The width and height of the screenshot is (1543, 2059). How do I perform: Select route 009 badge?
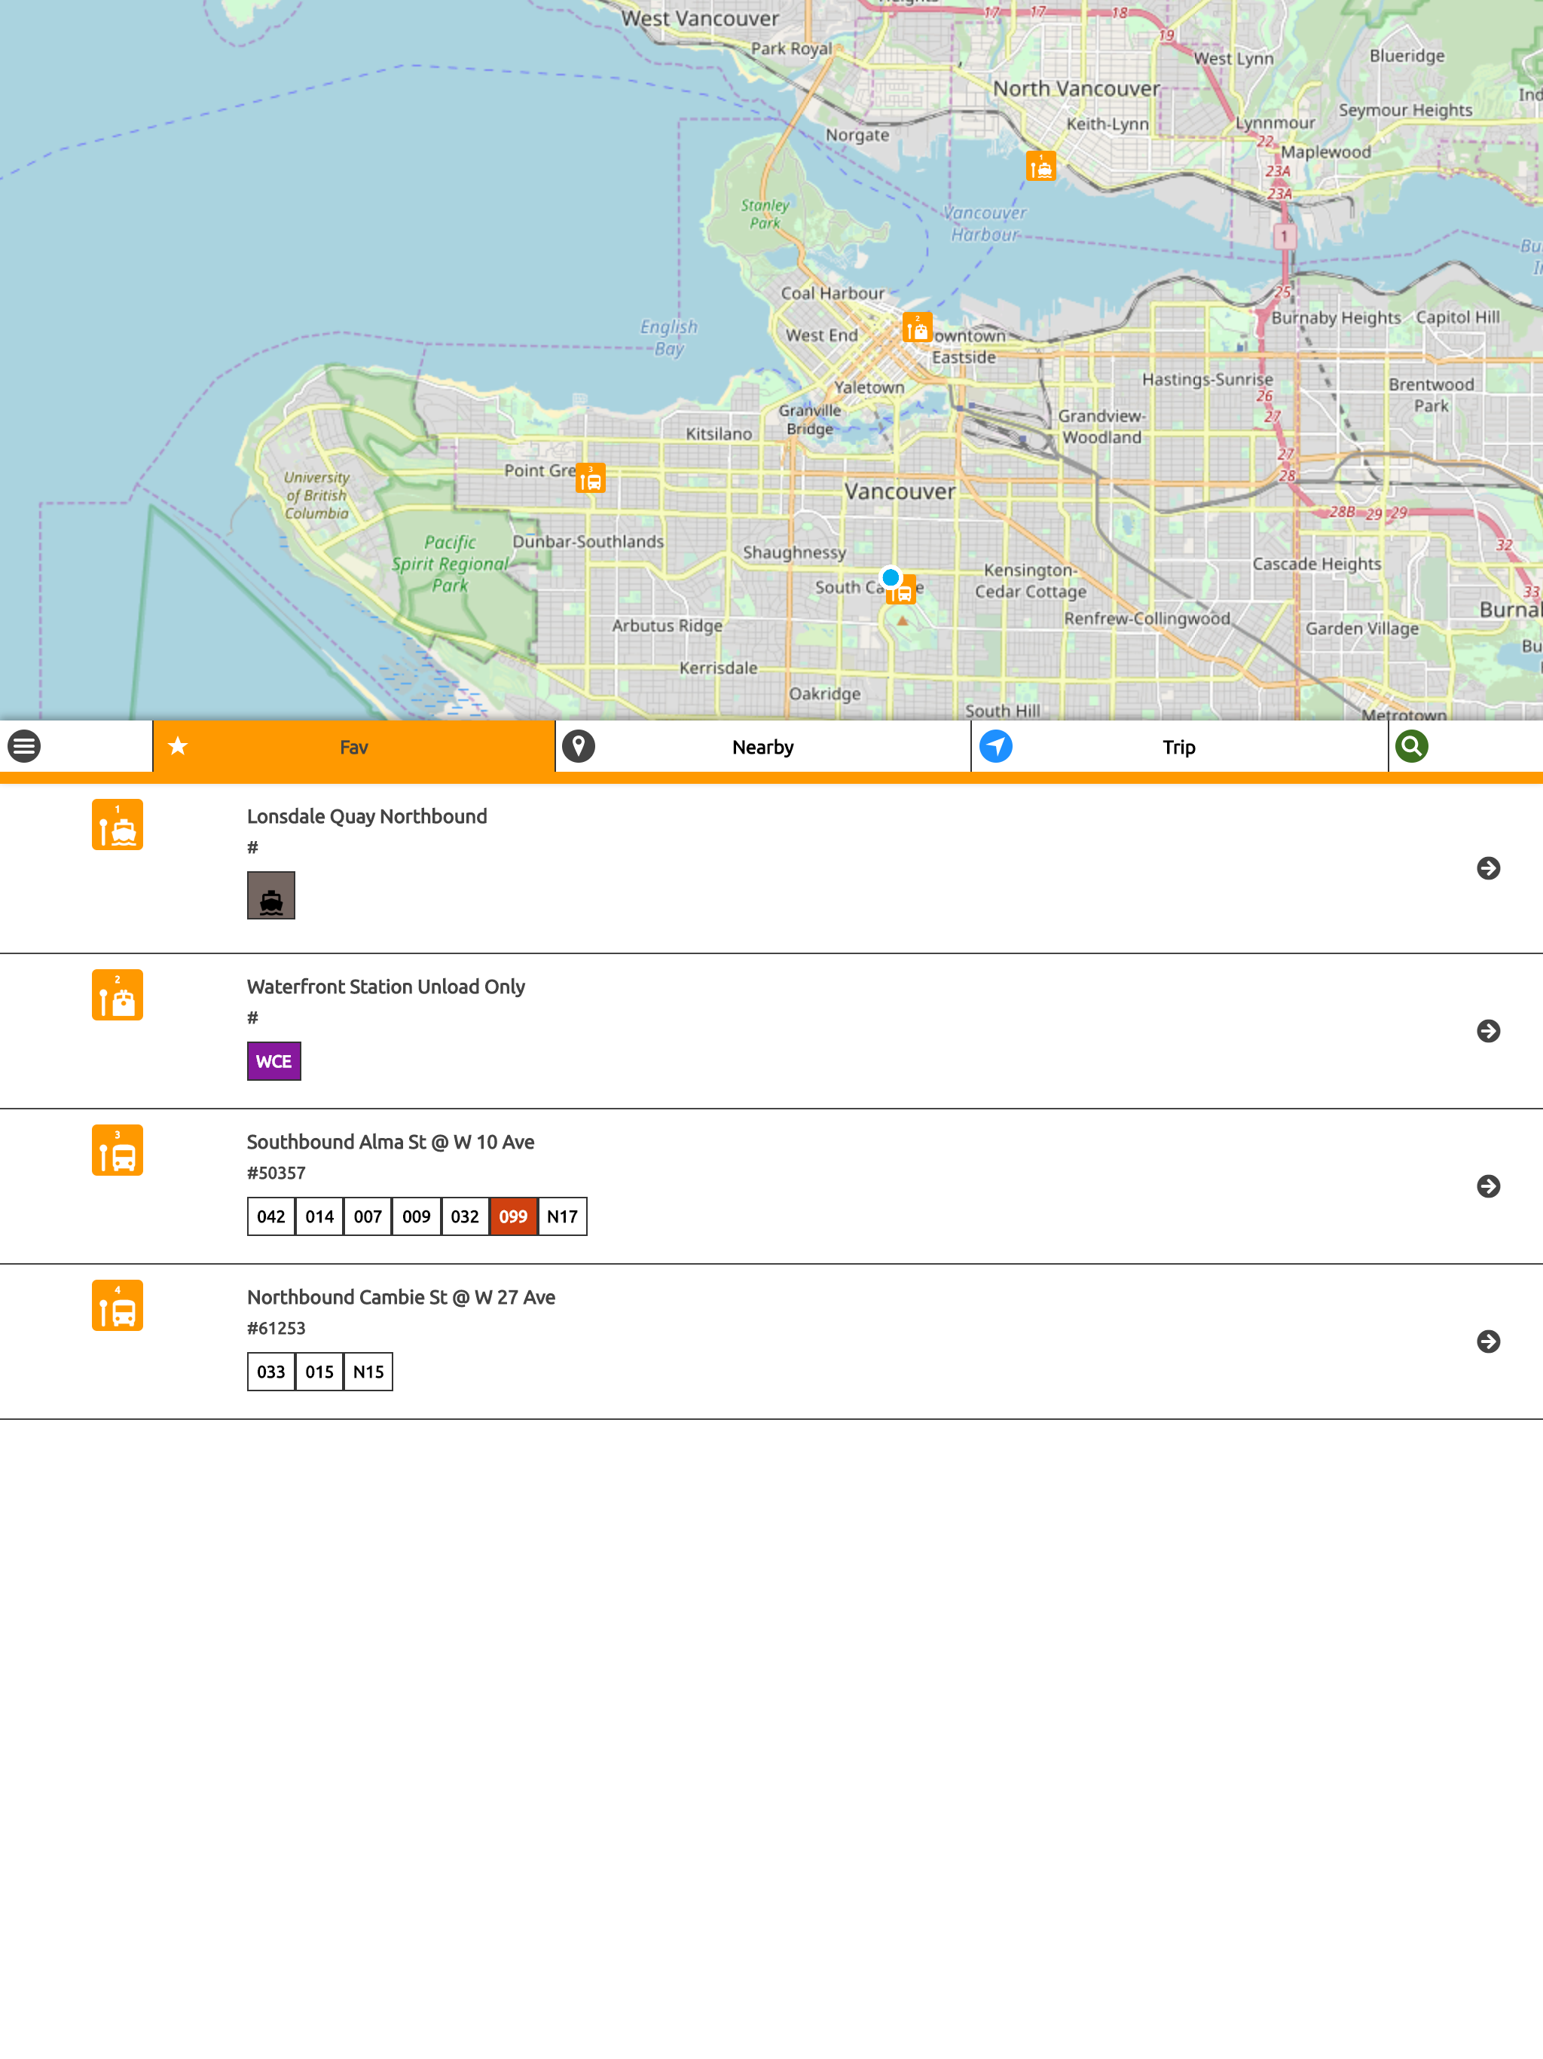tap(416, 1216)
